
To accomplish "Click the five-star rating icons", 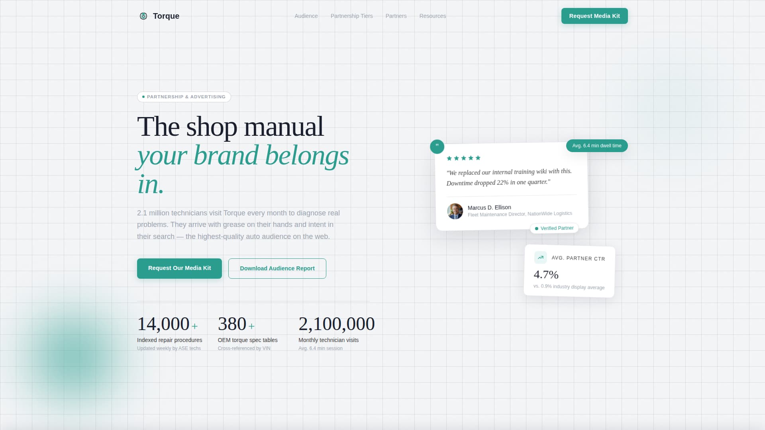I will coord(463,158).
